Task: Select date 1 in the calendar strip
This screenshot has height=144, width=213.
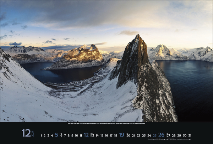Action: coord(41,135)
